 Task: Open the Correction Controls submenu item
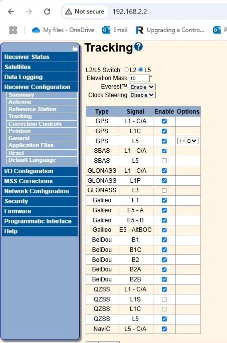(42, 124)
